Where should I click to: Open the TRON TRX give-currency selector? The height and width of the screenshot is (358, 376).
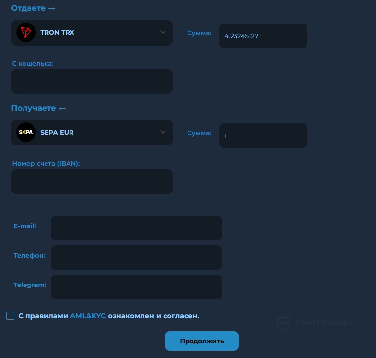click(92, 33)
